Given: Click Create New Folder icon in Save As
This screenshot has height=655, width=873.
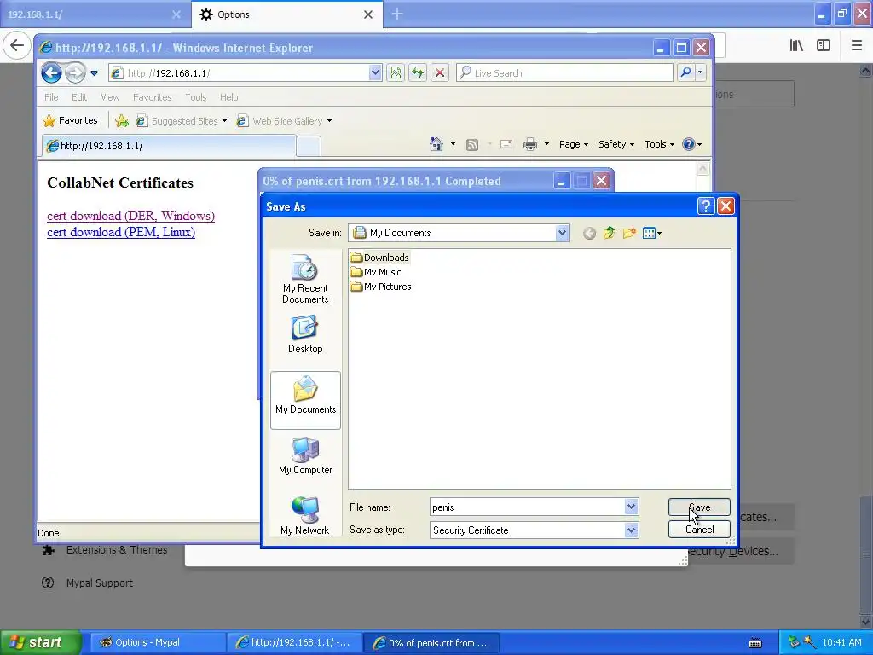Looking at the screenshot, I should (629, 233).
